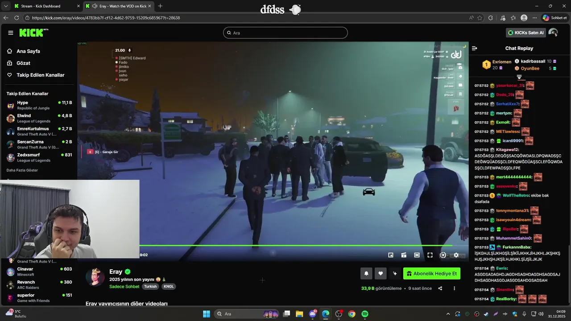Select the 'Turkish' tag
571x321 pixels.
click(150, 287)
